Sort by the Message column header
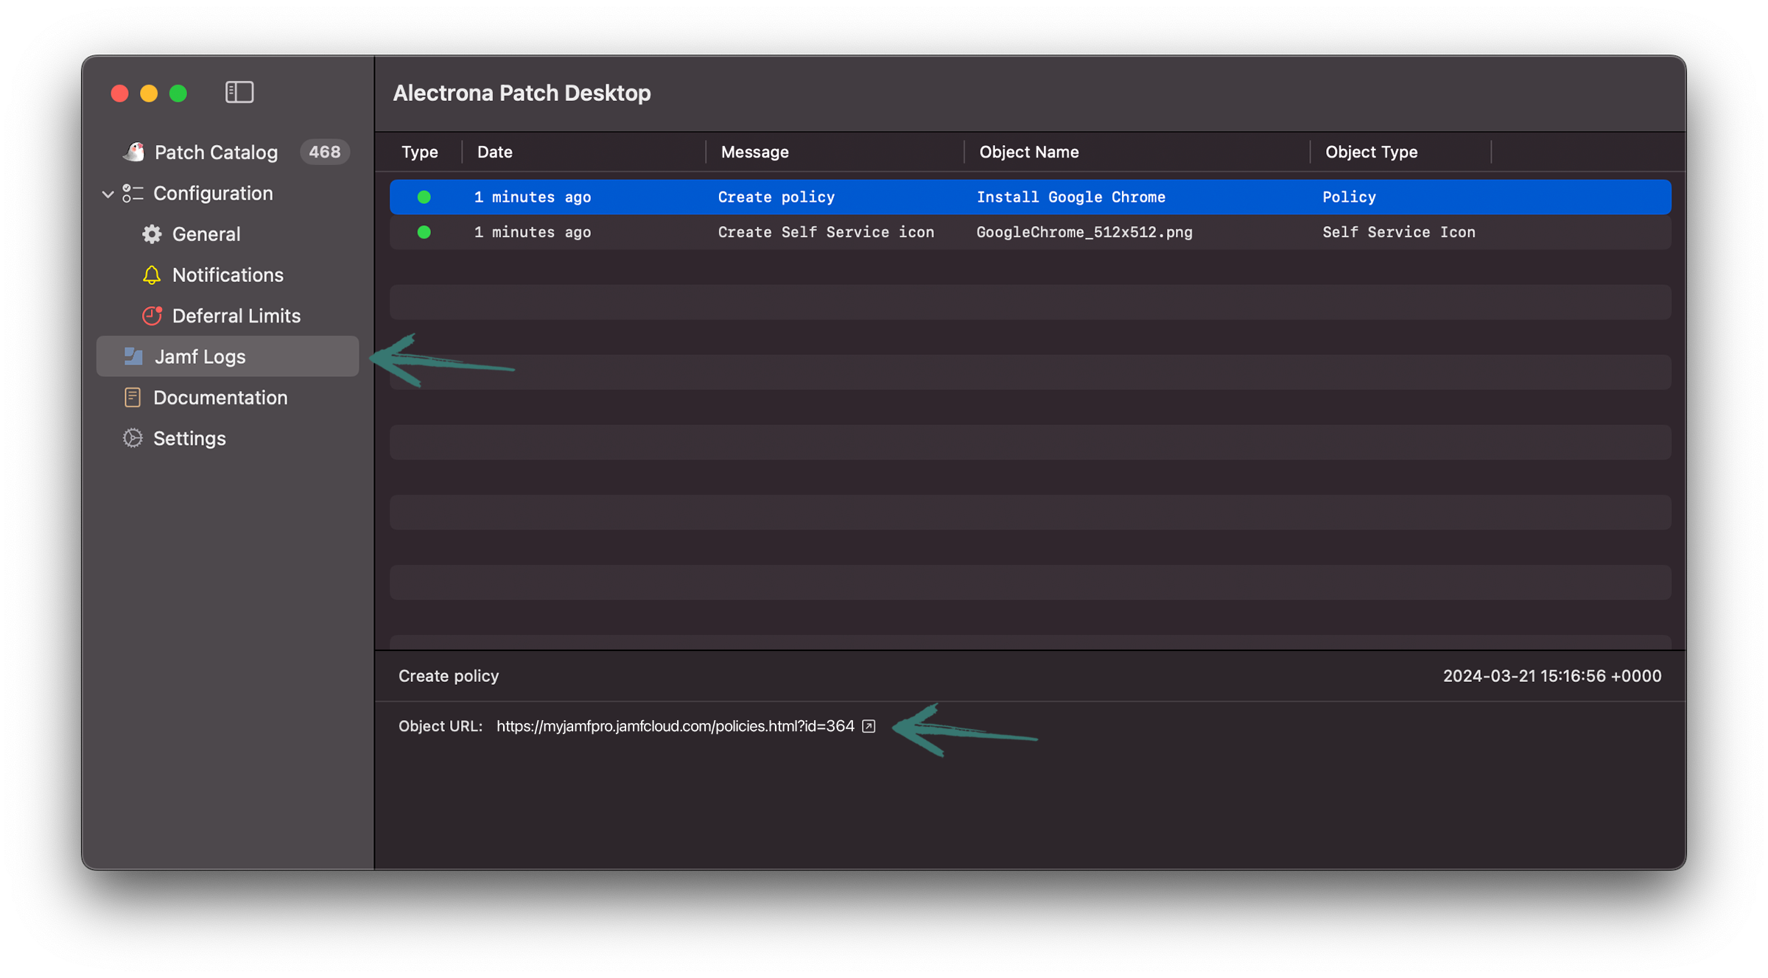 pyautogui.click(x=754, y=152)
